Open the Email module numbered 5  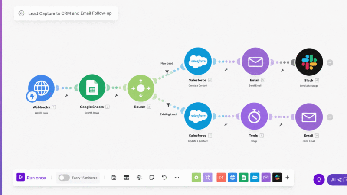pos(255,61)
